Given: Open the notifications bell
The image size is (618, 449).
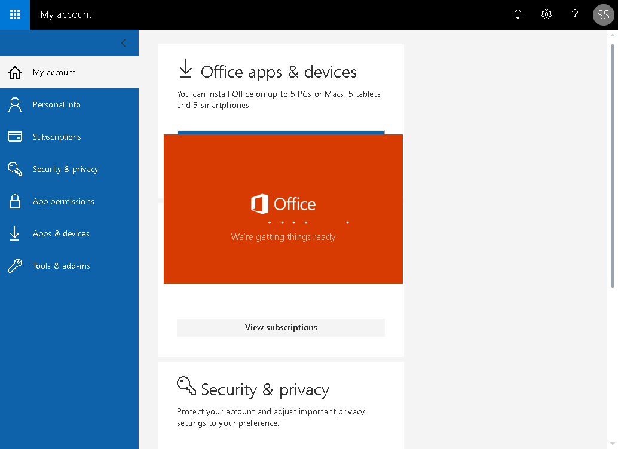Looking at the screenshot, I should [x=518, y=14].
